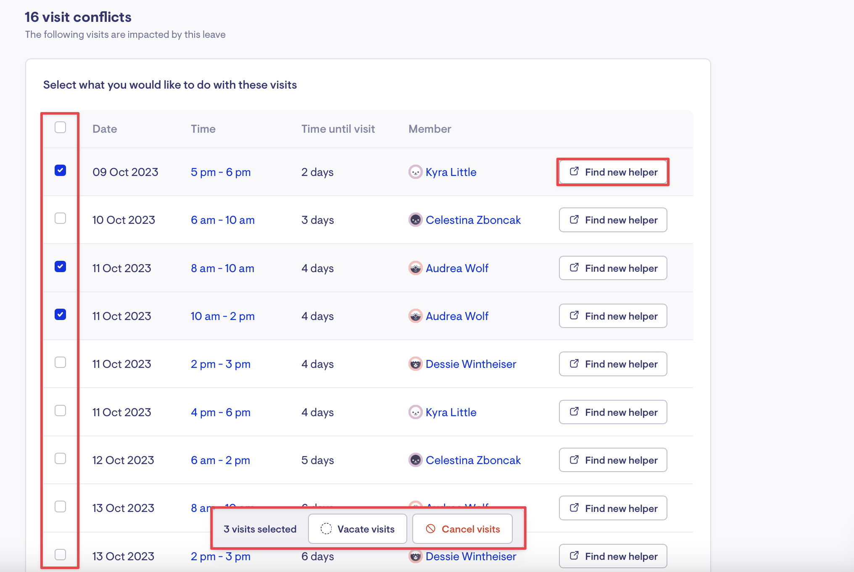Find new helper for 11 Oct 2 pm visit
This screenshot has width=854, height=572.
point(613,364)
